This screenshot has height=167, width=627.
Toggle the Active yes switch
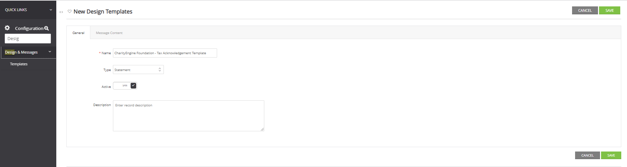pyautogui.click(x=125, y=86)
